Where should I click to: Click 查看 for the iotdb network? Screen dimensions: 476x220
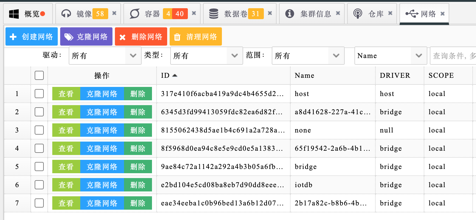[66, 185]
